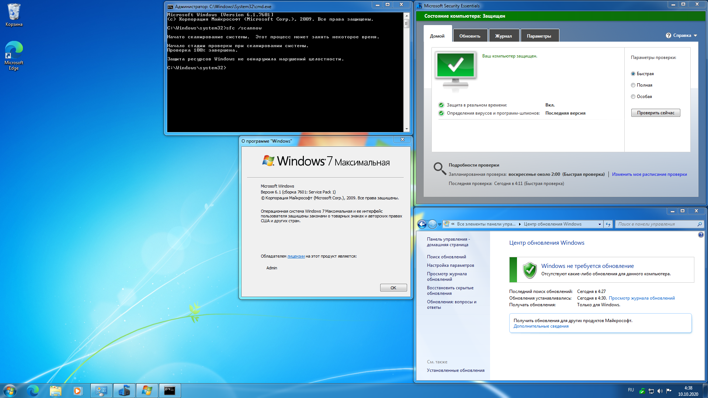Viewport: 708px width, 398px height.
Task: Expand the « chevron in the address bar
Action: (453, 224)
